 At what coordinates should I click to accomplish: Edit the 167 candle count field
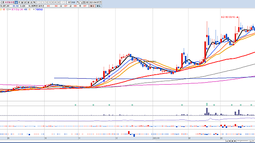pyautogui.click(x=69, y=2)
